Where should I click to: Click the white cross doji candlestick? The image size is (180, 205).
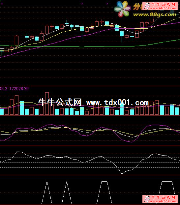[22, 36]
